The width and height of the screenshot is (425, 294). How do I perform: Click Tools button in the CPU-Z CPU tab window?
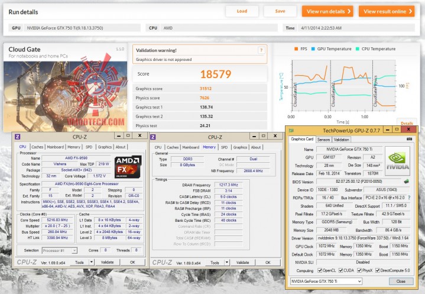click(x=79, y=262)
